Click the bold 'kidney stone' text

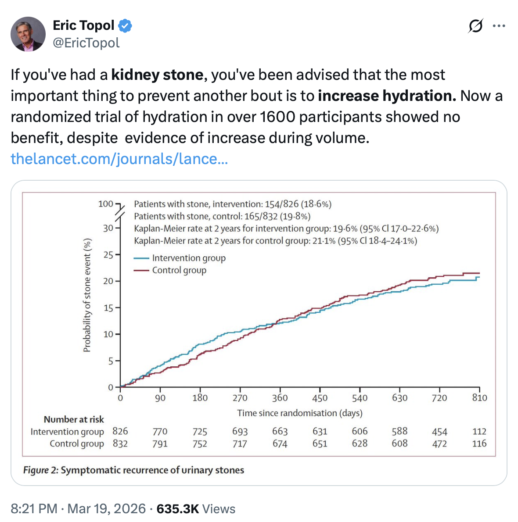click(x=157, y=75)
